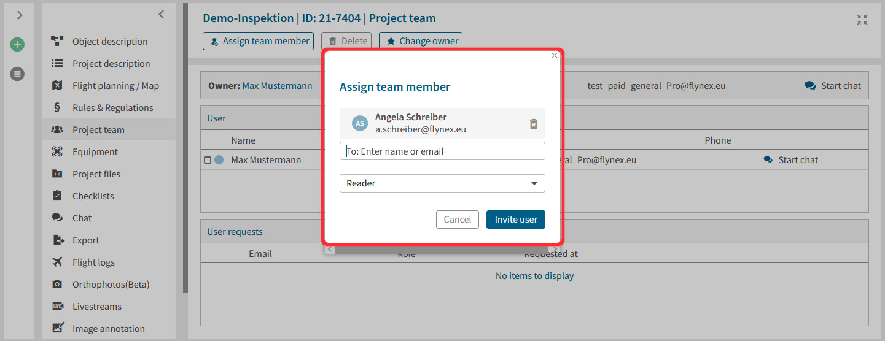Cancel the Assign team member dialog
The height and width of the screenshot is (341, 885).
[458, 220]
